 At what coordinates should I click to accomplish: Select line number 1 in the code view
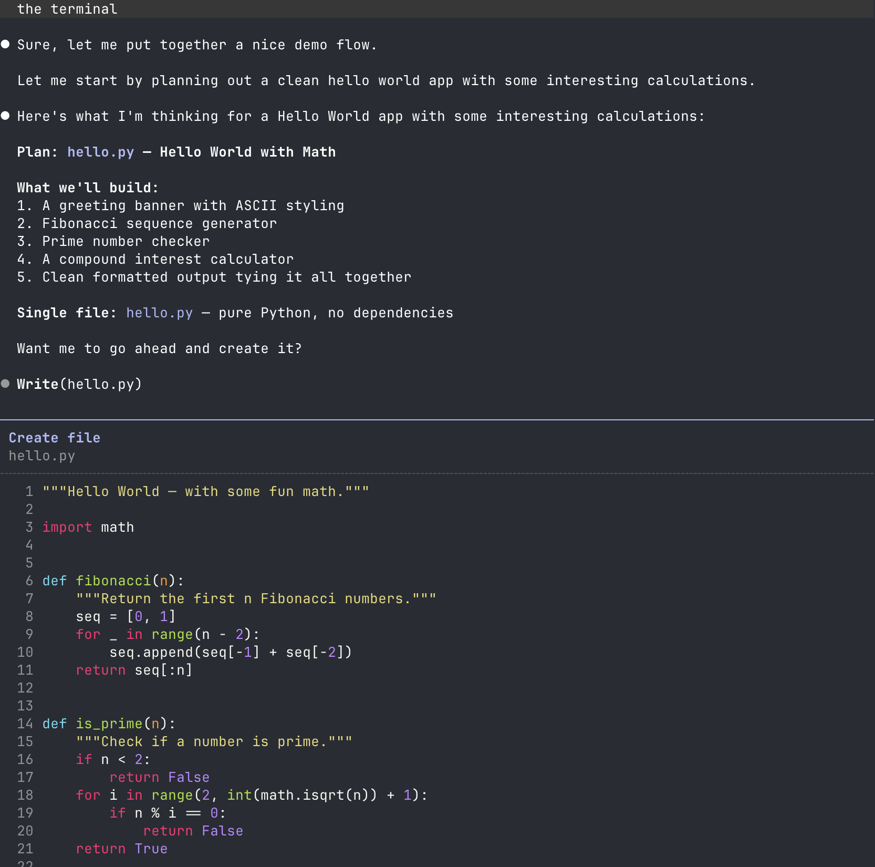(29, 491)
